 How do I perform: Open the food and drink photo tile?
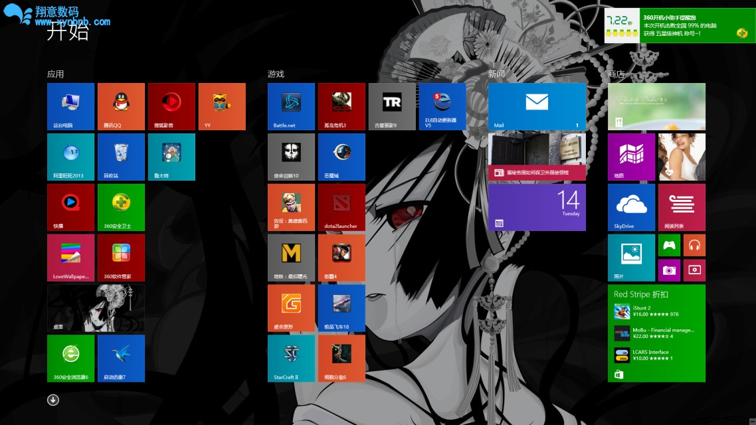(x=656, y=106)
